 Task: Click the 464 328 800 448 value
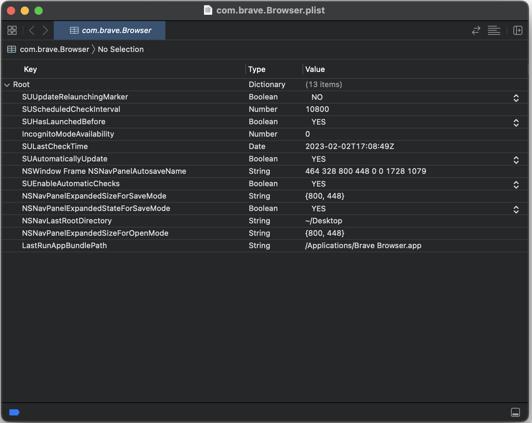[366, 171]
